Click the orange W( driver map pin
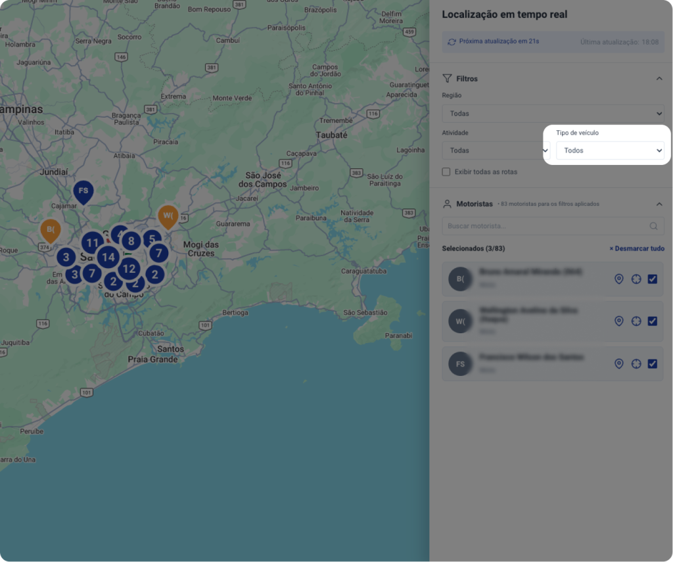The height and width of the screenshot is (562, 673). coord(168,216)
